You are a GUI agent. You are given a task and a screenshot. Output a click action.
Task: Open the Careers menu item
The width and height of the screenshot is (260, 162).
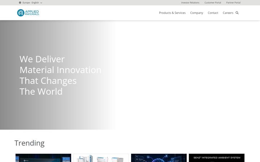coord(228,13)
